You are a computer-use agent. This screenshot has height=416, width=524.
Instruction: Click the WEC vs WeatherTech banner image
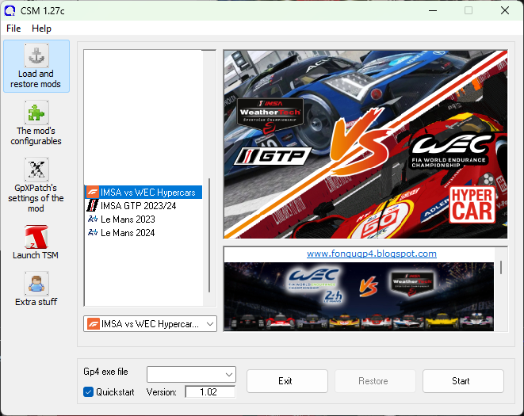pos(359,296)
